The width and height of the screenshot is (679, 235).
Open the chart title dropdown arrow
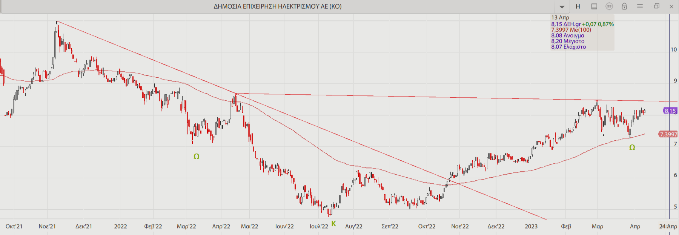pyautogui.click(x=562, y=7)
